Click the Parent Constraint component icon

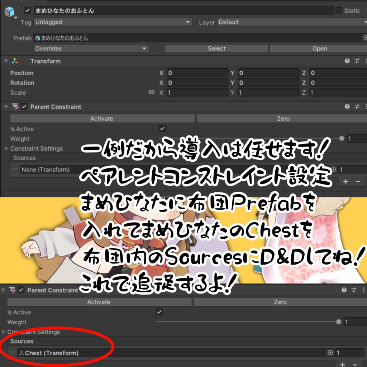click(x=14, y=106)
